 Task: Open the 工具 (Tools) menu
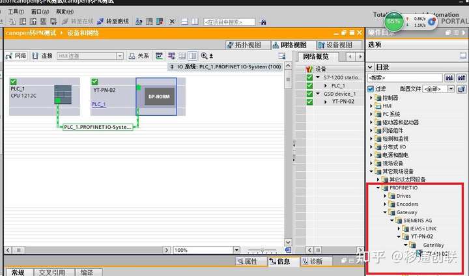tap(16, 12)
